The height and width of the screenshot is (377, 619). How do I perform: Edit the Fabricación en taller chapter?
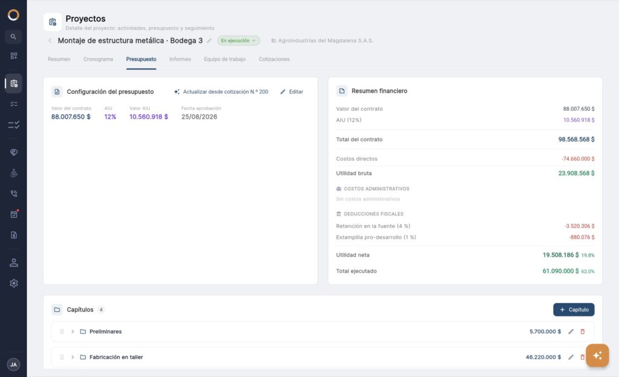571,357
